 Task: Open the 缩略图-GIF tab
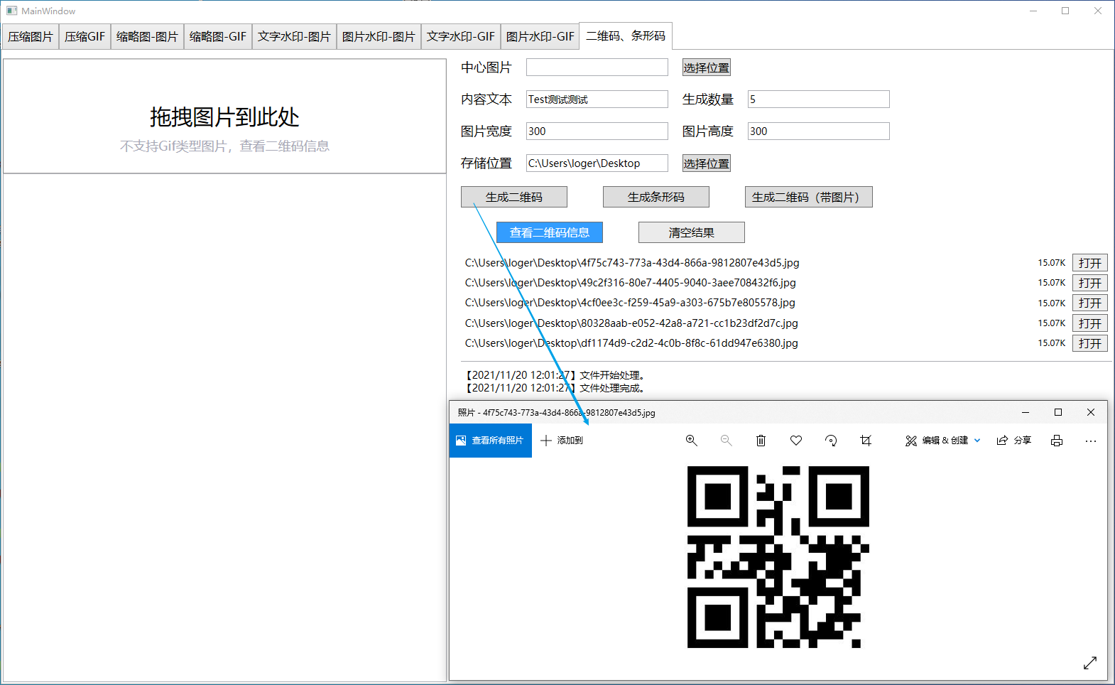[218, 36]
